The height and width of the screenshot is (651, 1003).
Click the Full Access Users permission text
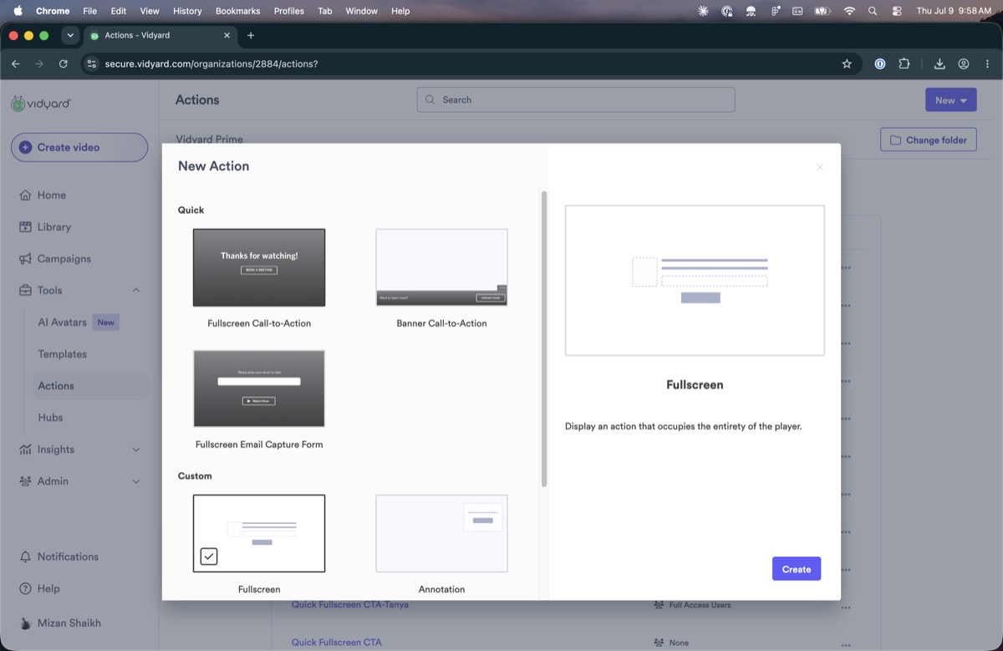pyautogui.click(x=700, y=605)
